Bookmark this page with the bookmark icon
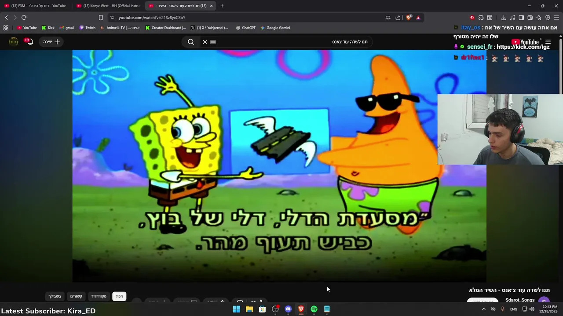Viewport: 563px width, 316px height. pyautogui.click(x=101, y=18)
